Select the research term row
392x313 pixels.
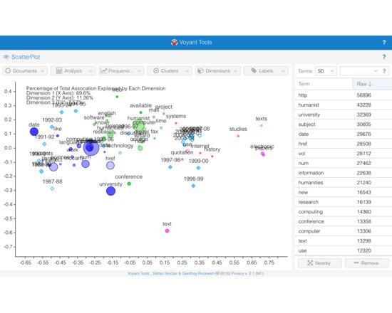[344, 202]
